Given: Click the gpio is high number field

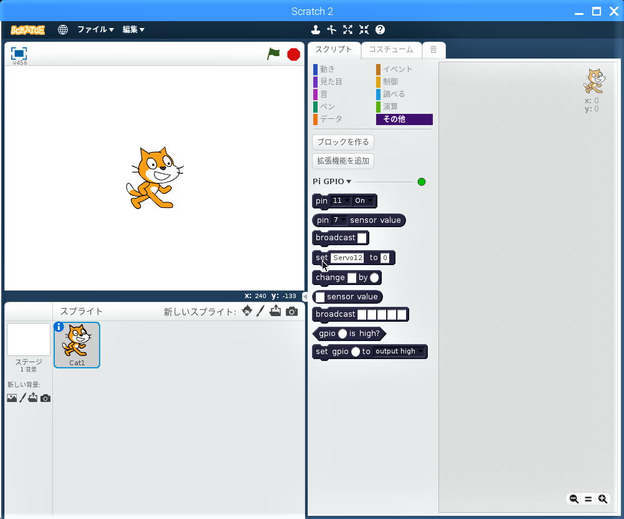Looking at the screenshot, I should (x=343, y=334).
